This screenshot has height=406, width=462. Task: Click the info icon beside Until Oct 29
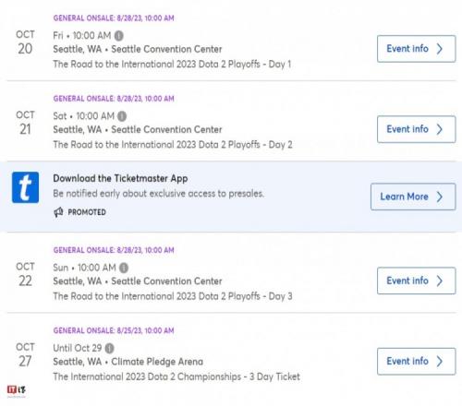tap(109, 349)
